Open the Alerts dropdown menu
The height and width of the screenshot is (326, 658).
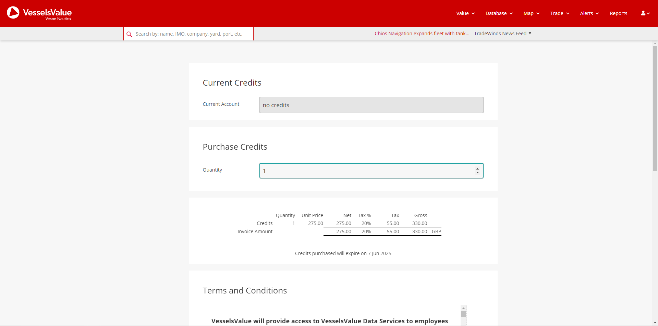point(589,13)
